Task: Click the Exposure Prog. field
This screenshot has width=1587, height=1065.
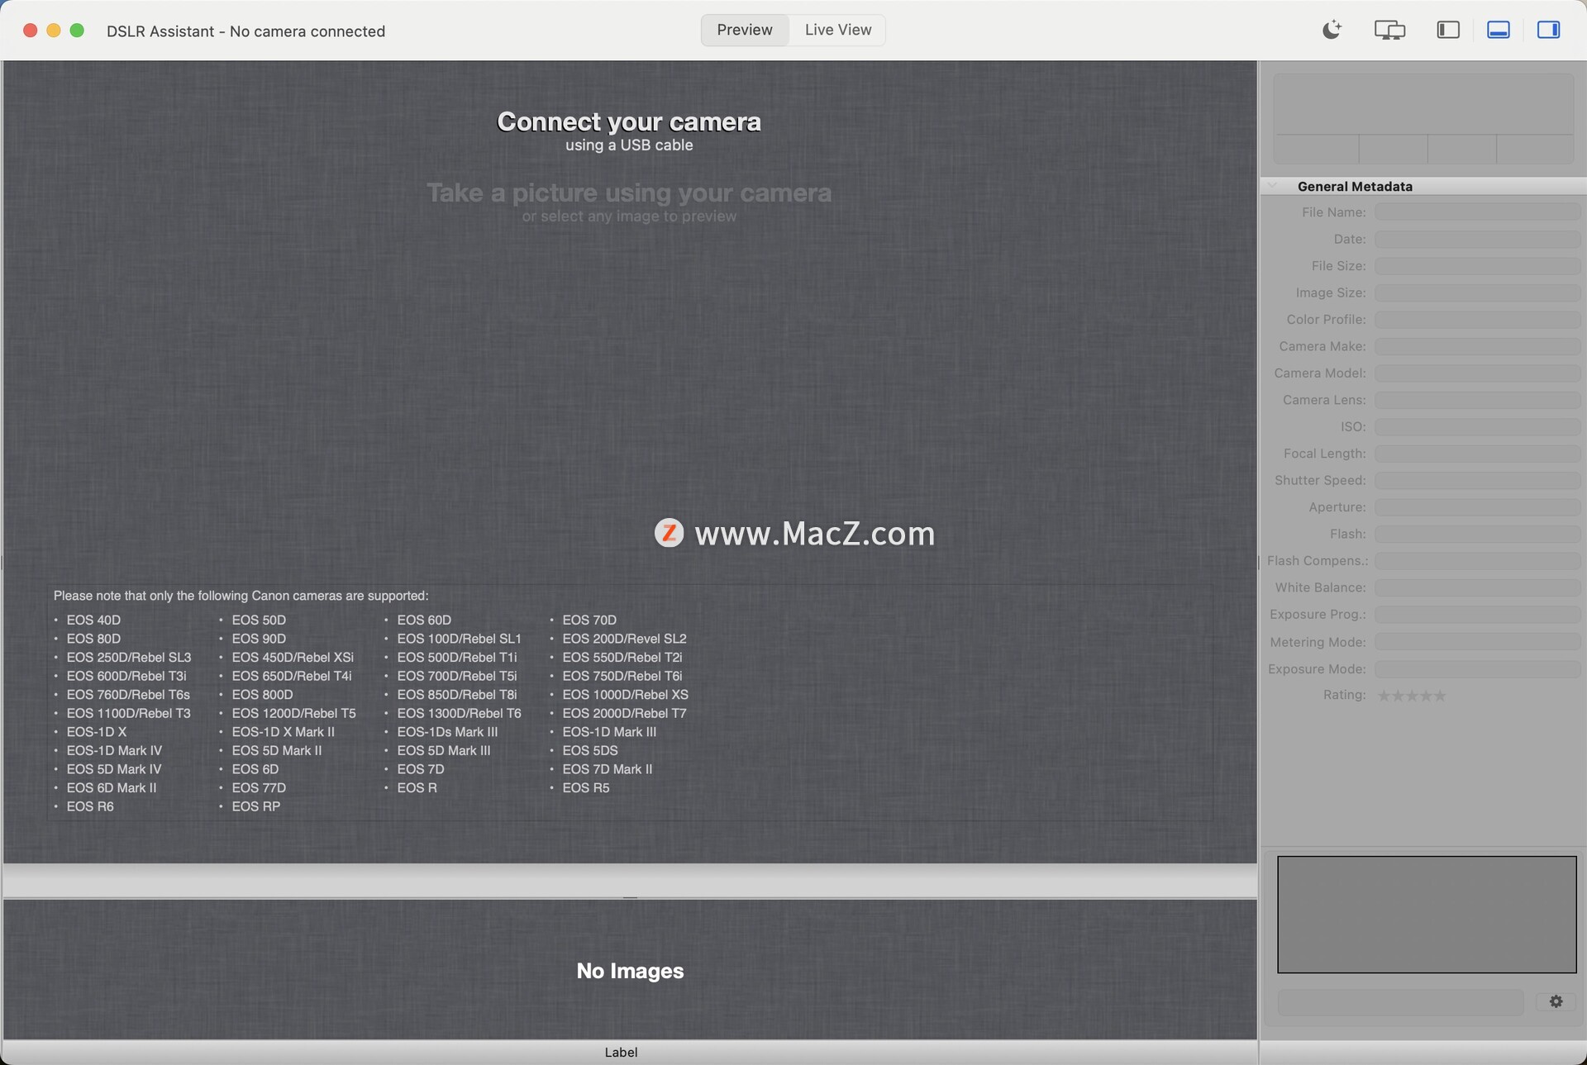Action: (1477, 615)
